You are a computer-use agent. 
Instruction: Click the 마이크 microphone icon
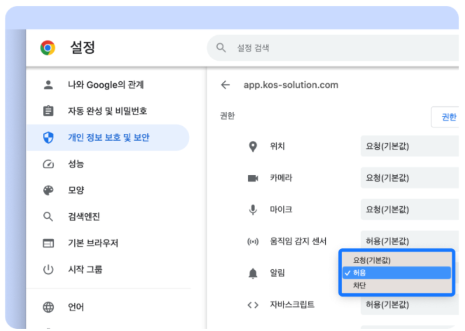(253, 210)
